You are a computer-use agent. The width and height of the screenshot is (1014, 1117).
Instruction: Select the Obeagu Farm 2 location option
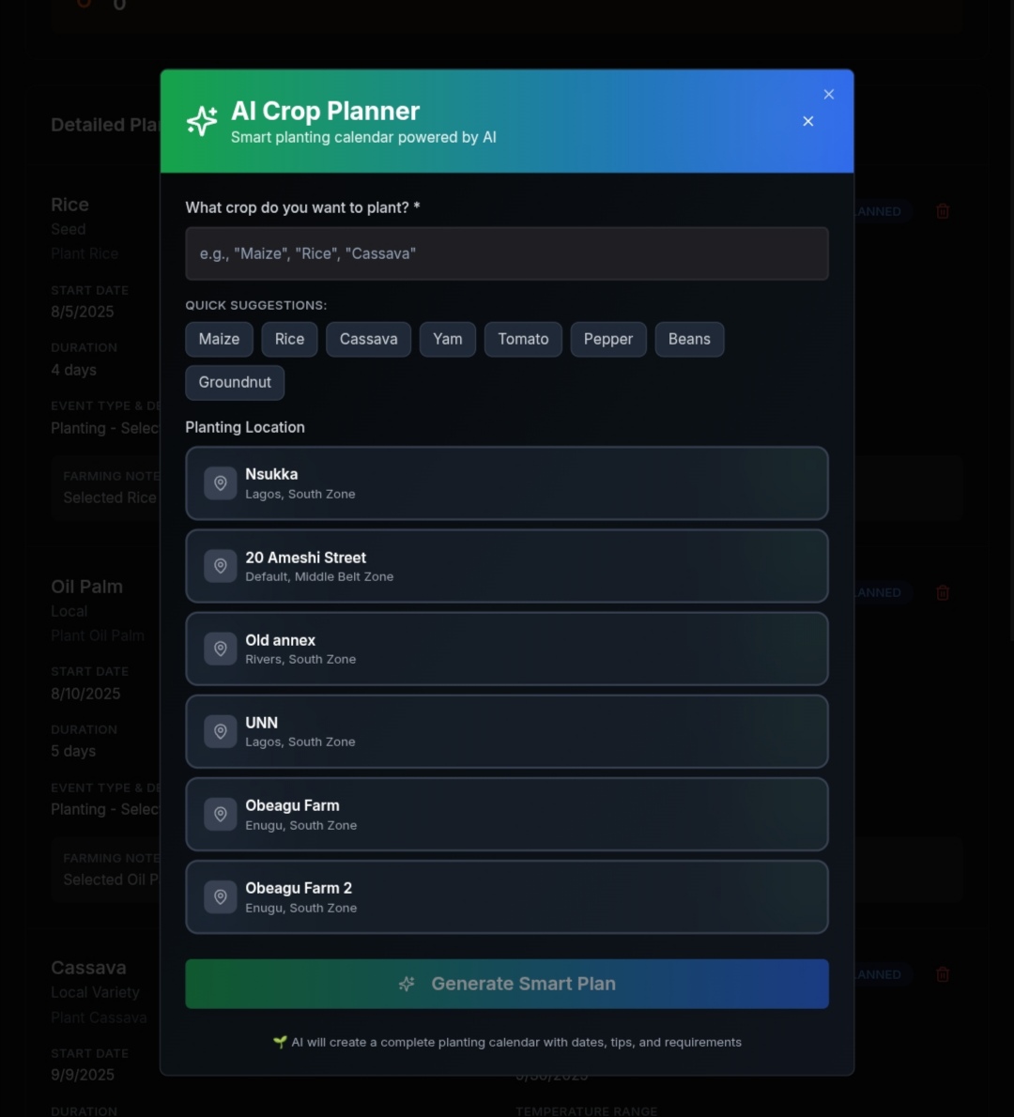tap(507, 896)
